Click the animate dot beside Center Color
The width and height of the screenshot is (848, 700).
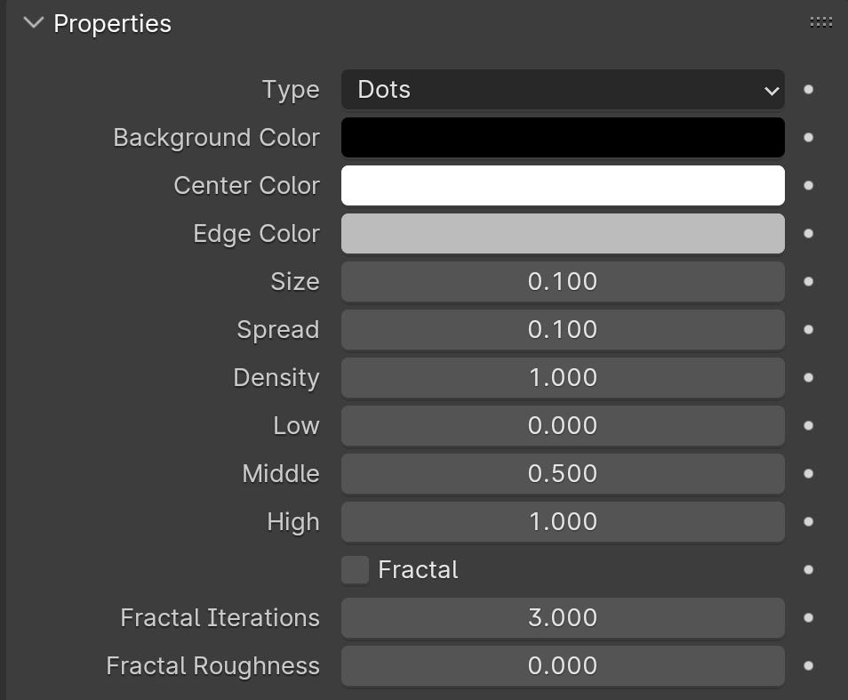pyautogui.click(x=808, y=186)
